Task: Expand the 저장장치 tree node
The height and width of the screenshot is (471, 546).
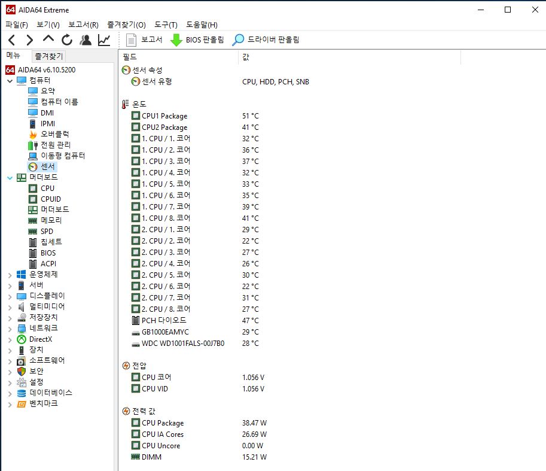Action: point(10,318)
